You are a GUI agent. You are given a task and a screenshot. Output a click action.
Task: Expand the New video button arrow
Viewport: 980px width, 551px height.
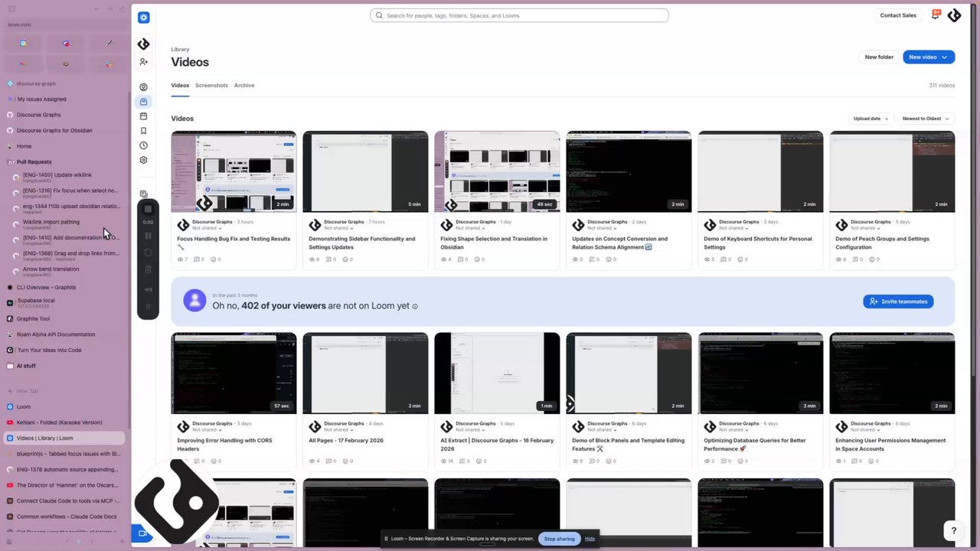944,57
